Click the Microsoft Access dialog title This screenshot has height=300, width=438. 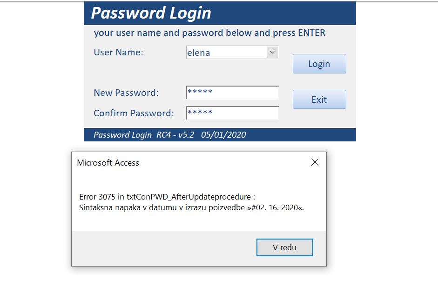(108, 163)
